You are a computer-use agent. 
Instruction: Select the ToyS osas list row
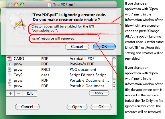tap(59, 75)
